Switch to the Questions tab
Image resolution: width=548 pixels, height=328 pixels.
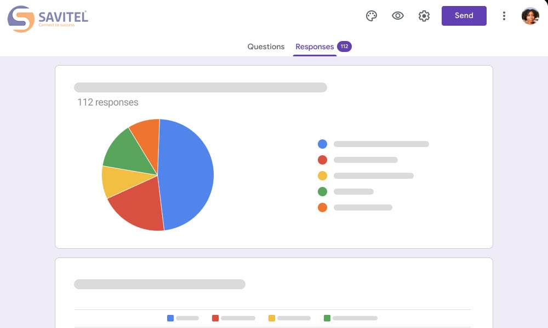266,46
